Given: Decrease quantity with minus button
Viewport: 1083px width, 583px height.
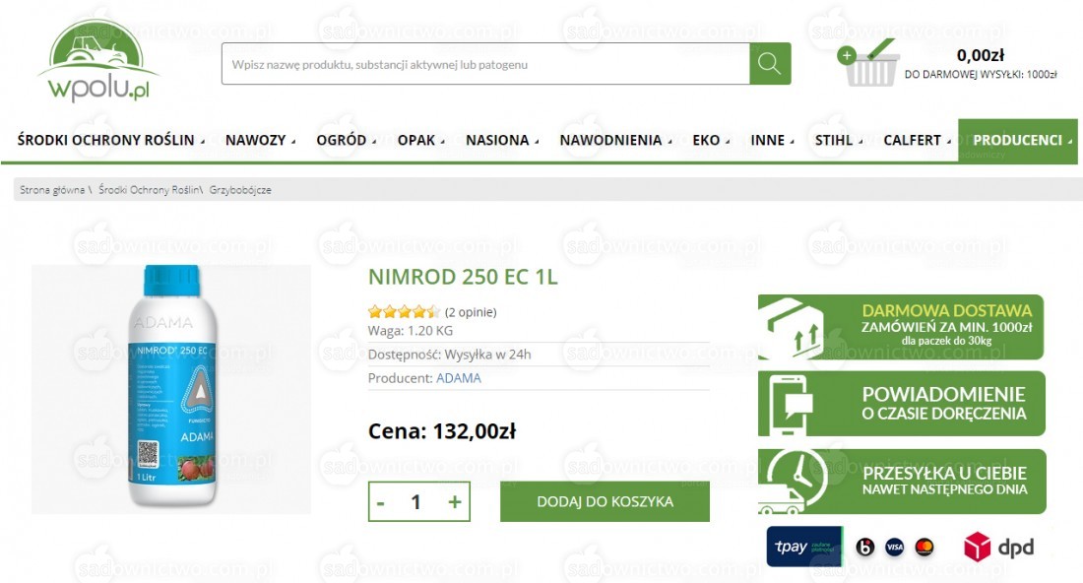Looking at the screenshot, I should 381,502.
